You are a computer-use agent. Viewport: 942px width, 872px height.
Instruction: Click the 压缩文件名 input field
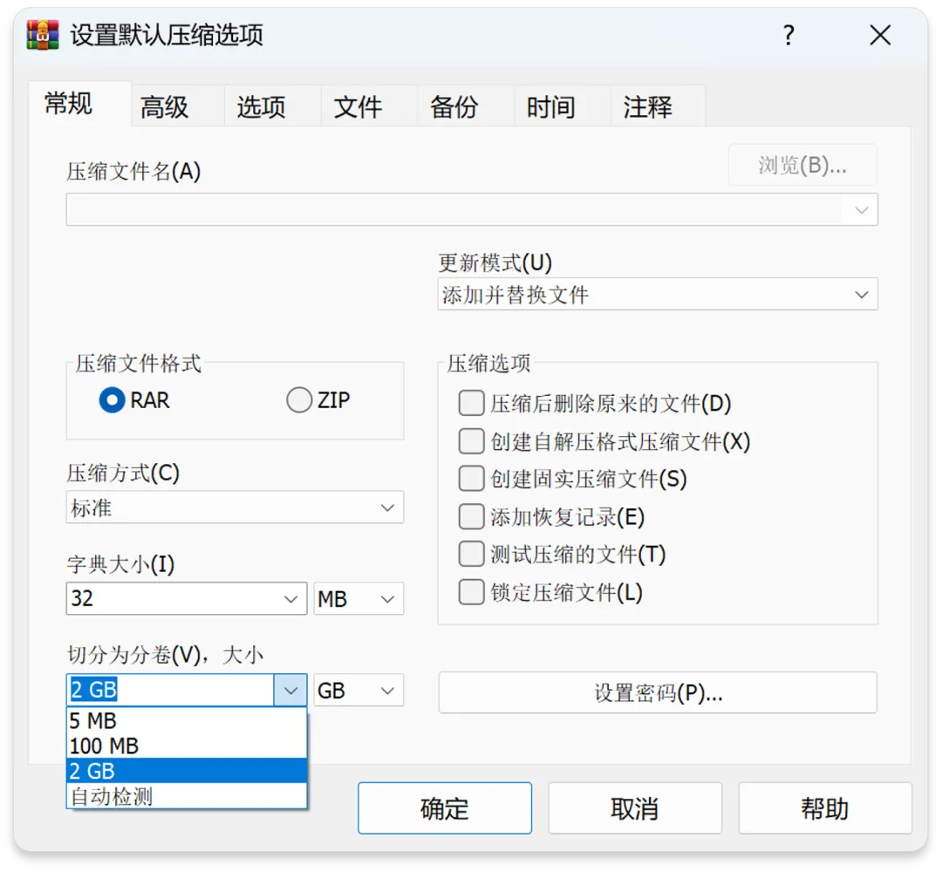pos(454,210)
